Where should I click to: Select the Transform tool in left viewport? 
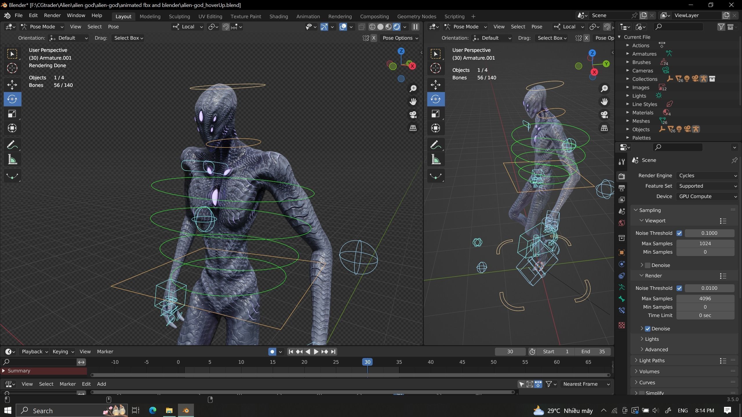(x=12, y=128)
